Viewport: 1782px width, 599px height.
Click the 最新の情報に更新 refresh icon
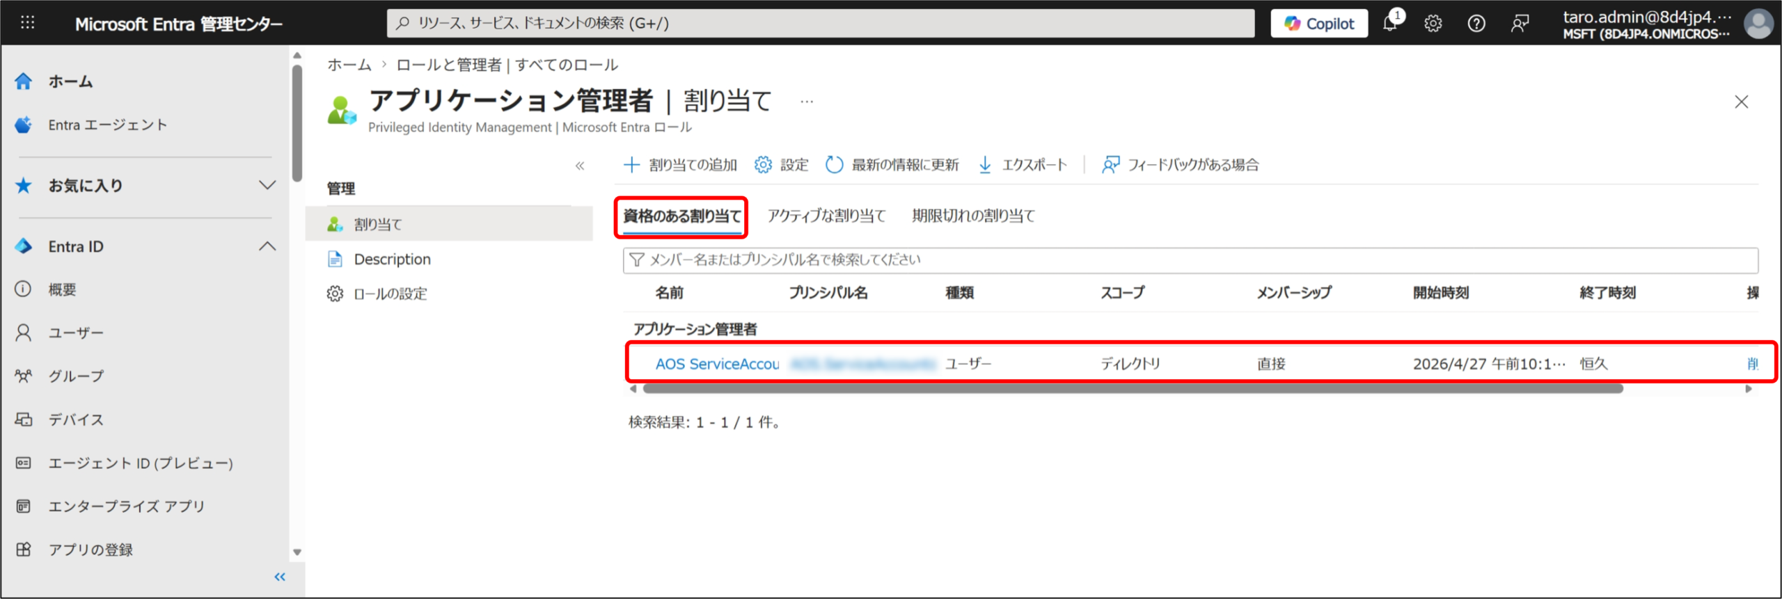point(834,165)
